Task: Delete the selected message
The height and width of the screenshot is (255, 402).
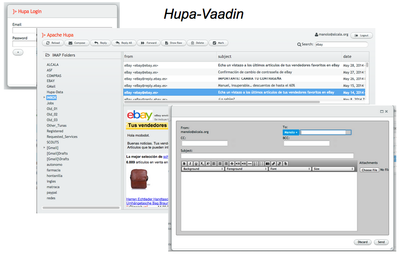Action: tap(197, 43)
